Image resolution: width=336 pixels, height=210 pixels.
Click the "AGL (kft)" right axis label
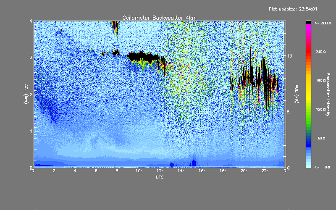(x=297, y=94)
